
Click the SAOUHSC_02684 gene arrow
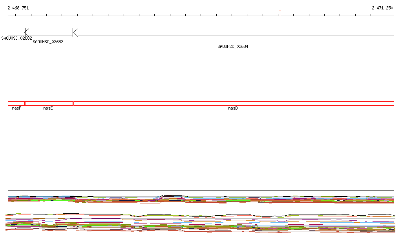(234, 33)
